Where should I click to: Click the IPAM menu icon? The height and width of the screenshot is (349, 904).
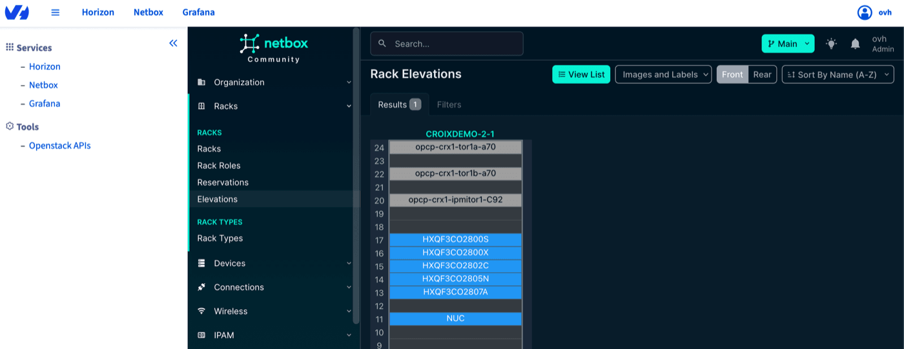201,335
